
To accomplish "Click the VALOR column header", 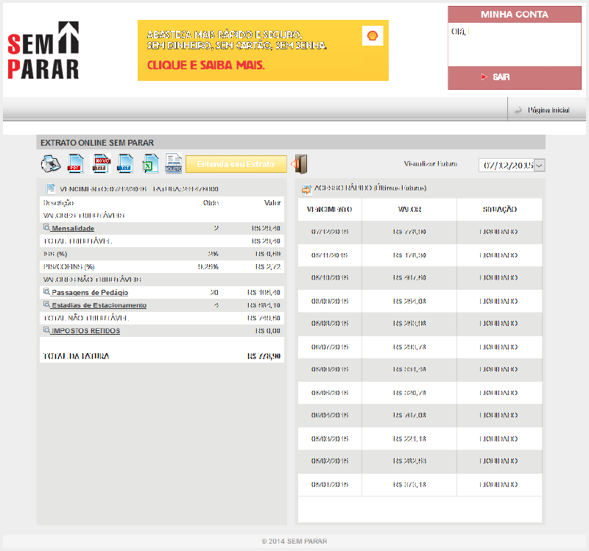I will point(409,209).
